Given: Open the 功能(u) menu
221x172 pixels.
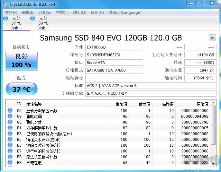Looking at the screenshot, I should point(45,13).
